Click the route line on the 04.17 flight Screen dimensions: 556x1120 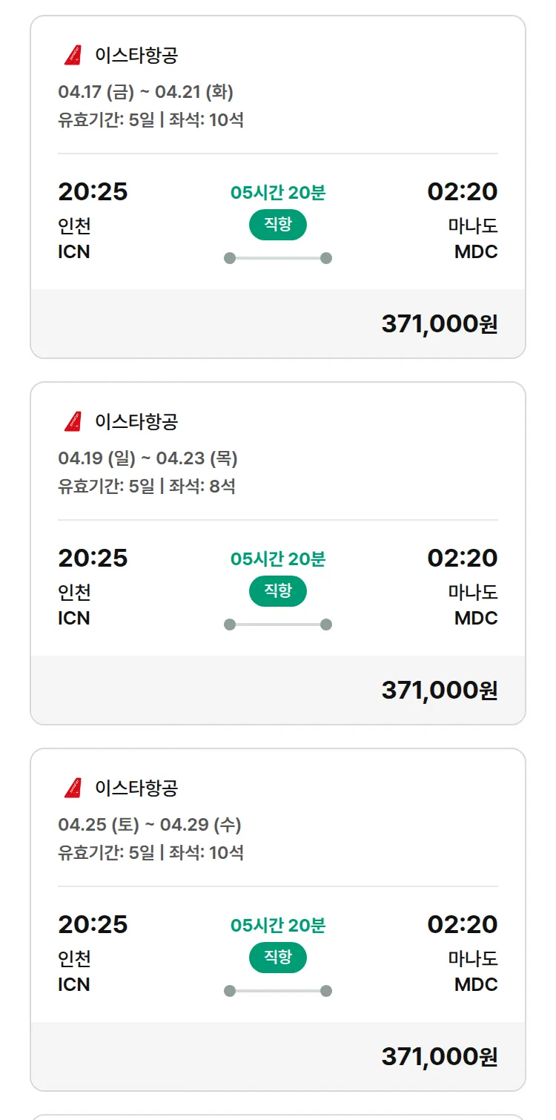[278, 258]
